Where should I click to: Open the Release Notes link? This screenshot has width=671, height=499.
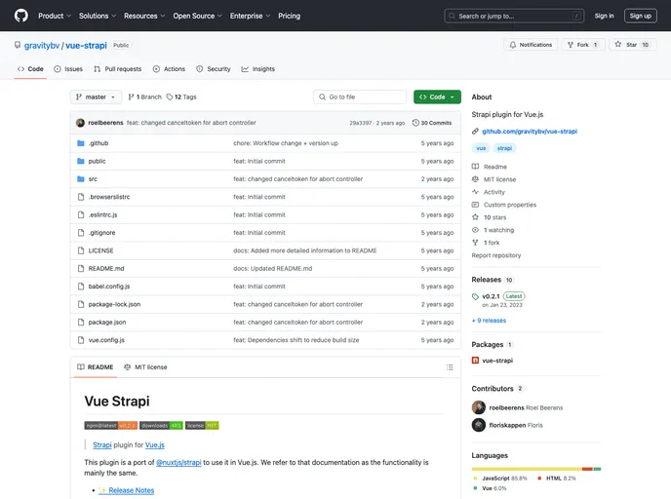(x=131, y=490)
